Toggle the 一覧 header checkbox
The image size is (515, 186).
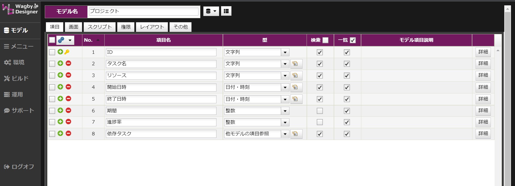click(x=353, y=40)
